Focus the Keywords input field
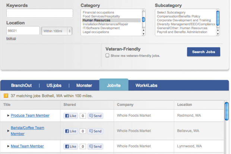Viewport: 231px width, 154px height. [x=39, y=13]
